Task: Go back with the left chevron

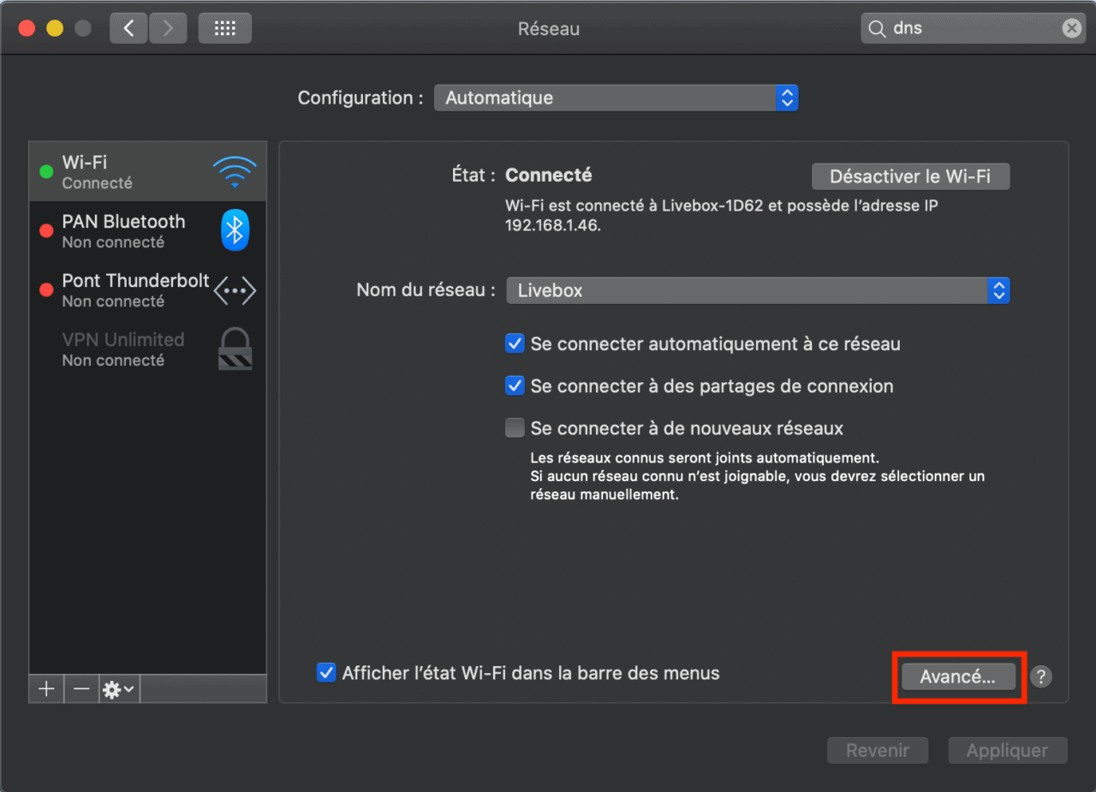Action: [x=129, y=28]
